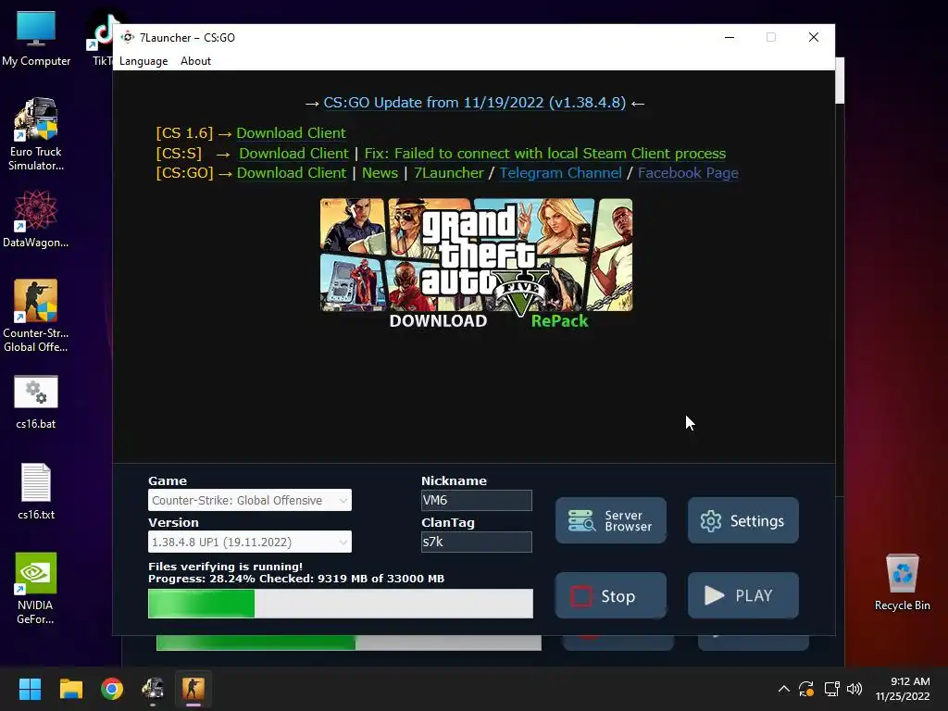Expand the Game dropdown
The width and height of the screenshot is (948, 711).
[250, 500]
